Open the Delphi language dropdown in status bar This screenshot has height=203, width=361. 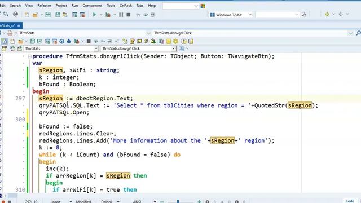coord(118,202)
